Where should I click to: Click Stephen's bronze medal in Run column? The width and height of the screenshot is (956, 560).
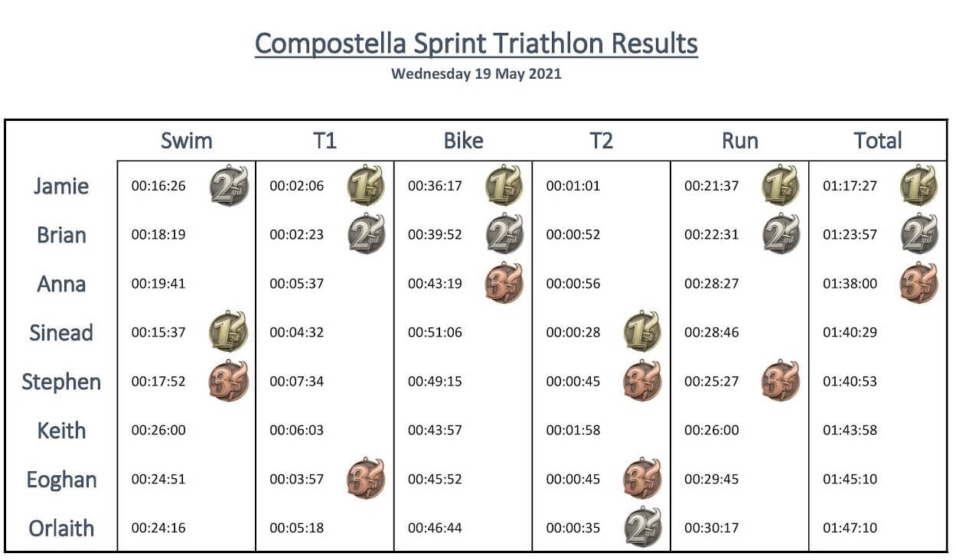point(781,381)
